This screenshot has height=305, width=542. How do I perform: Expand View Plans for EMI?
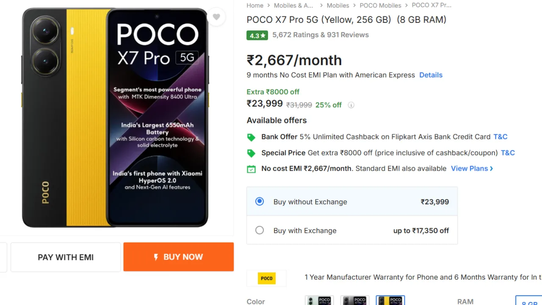(472, 169)
